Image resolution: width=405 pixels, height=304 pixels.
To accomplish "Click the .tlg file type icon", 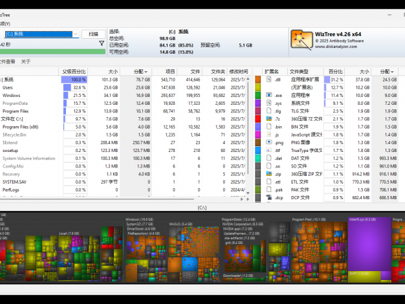I will click(x=269, y=111).
